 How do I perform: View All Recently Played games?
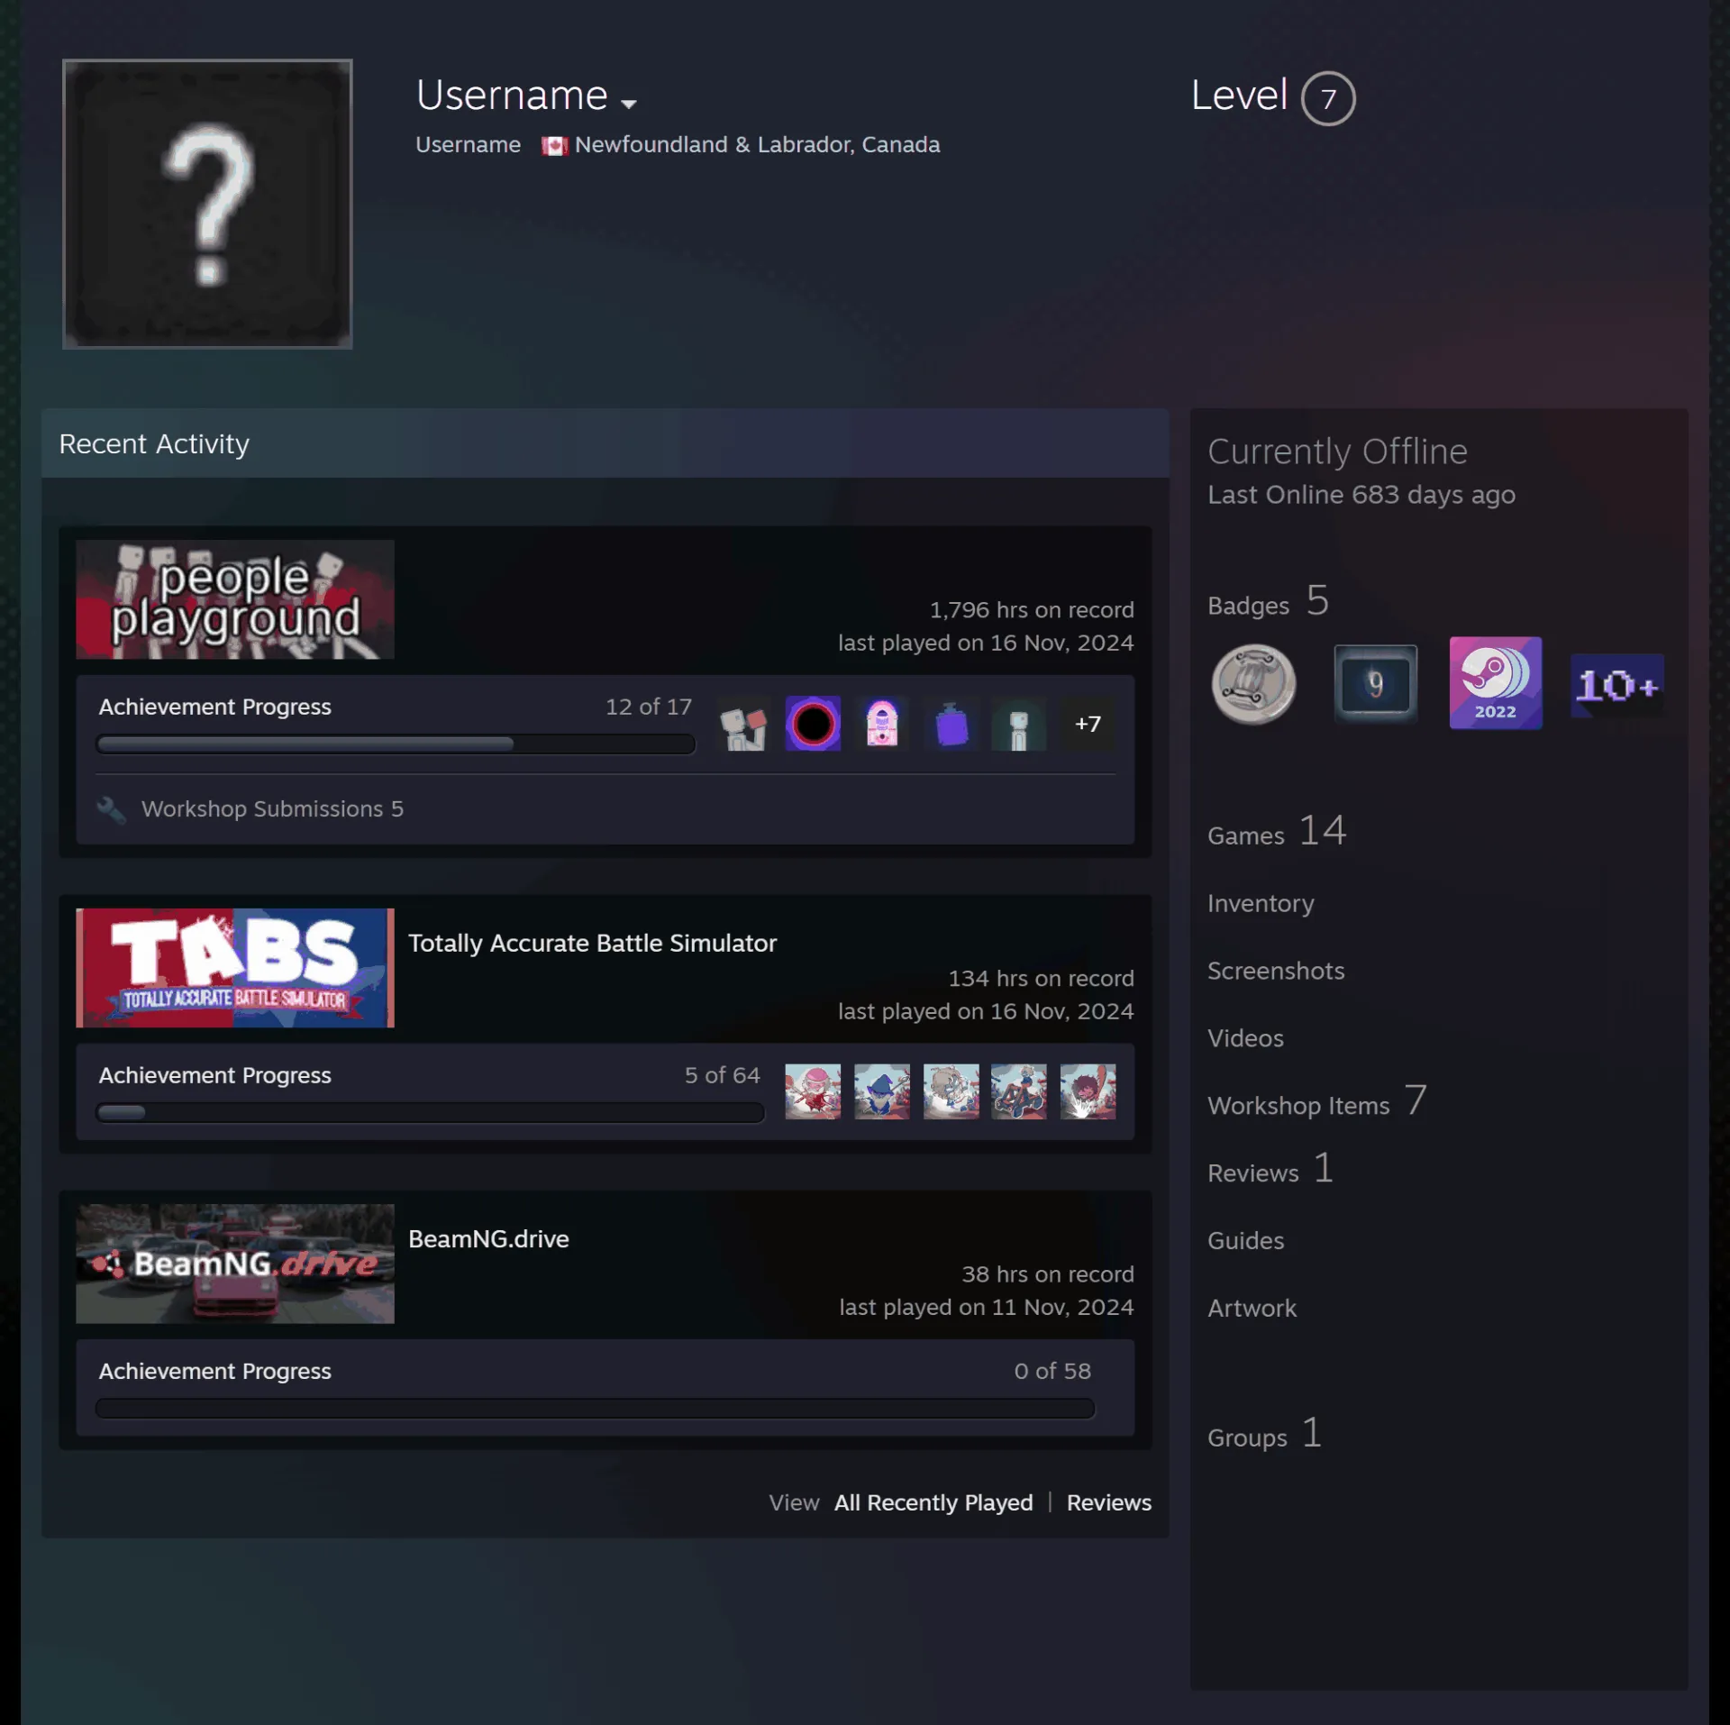933,1502
